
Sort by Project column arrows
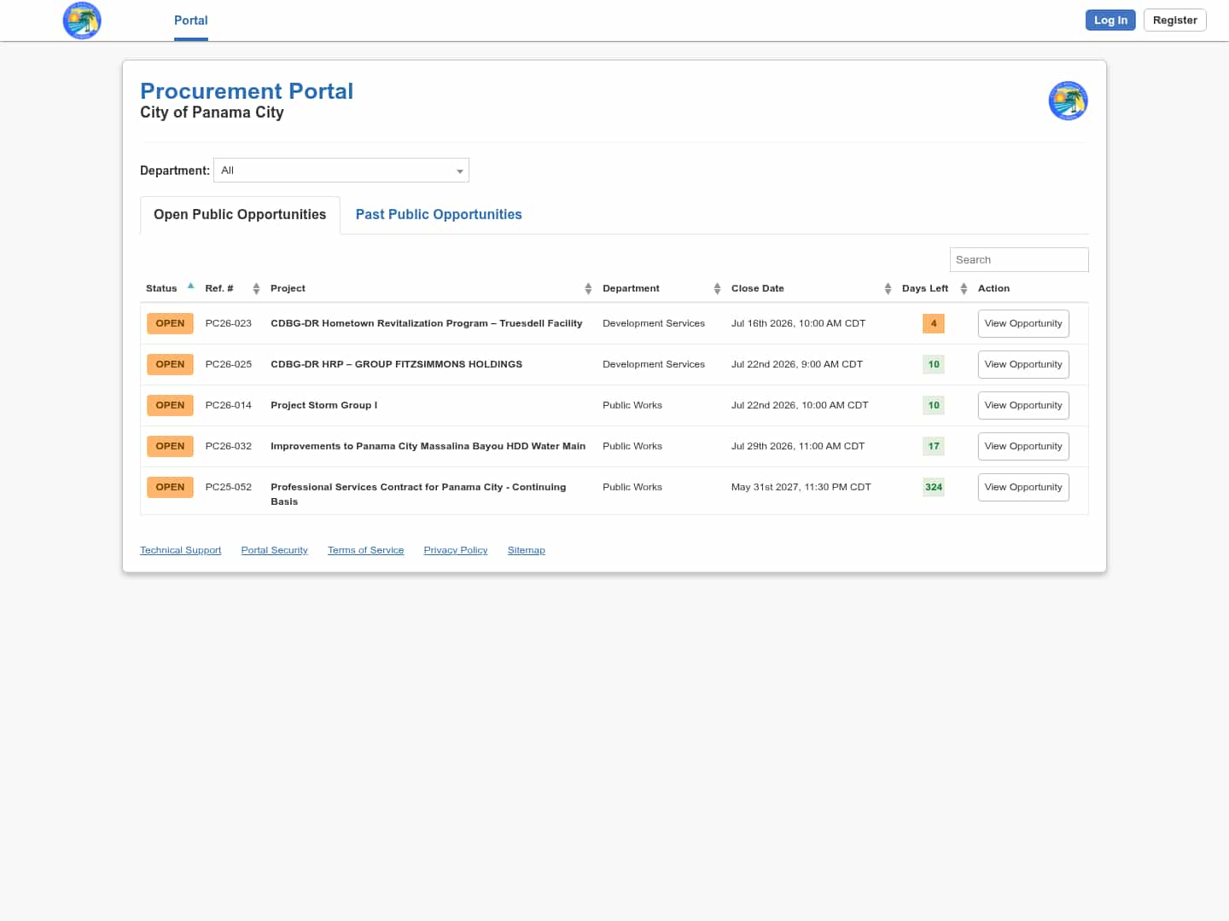(588, 289)
